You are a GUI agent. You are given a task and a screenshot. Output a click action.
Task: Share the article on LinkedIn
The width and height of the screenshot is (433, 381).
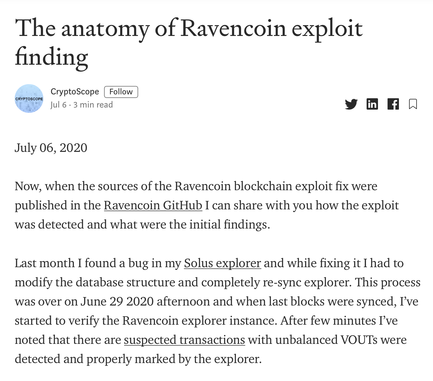click(372, 104)
